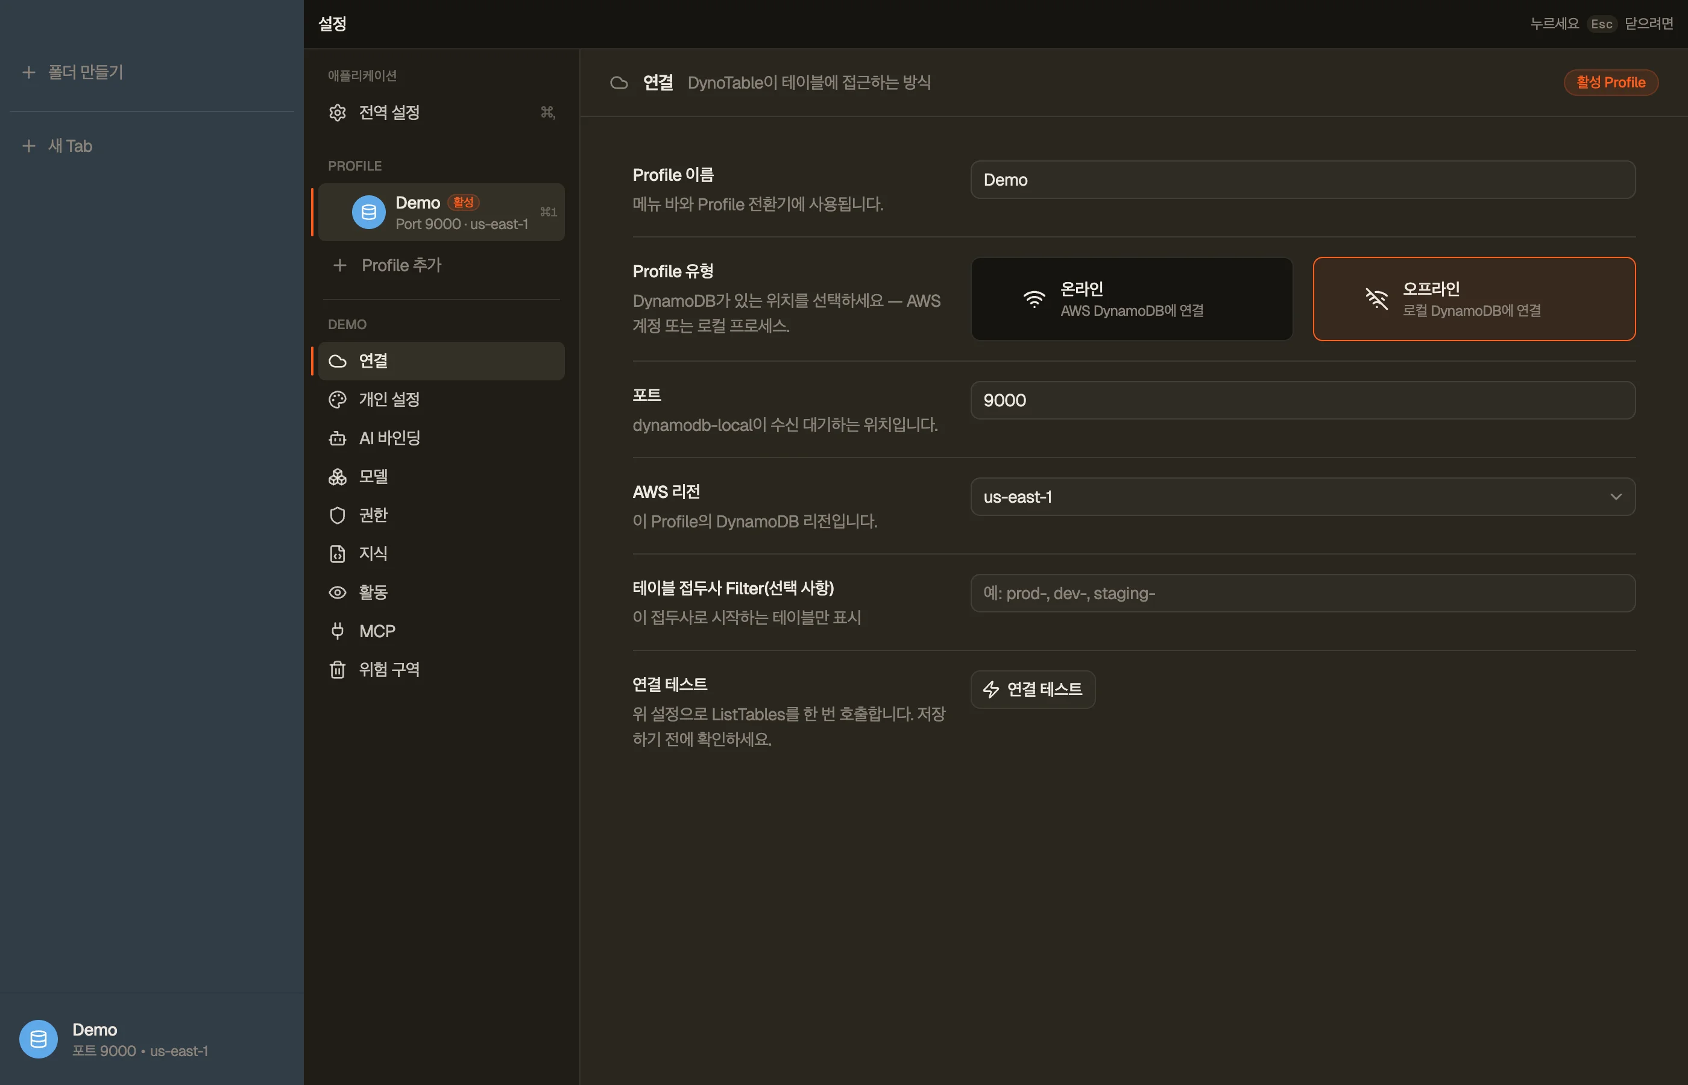This screenshot has height=1085, width=1688.
Task: Click the Esc key hint to close settings
Action: (x=1601, y=24)
